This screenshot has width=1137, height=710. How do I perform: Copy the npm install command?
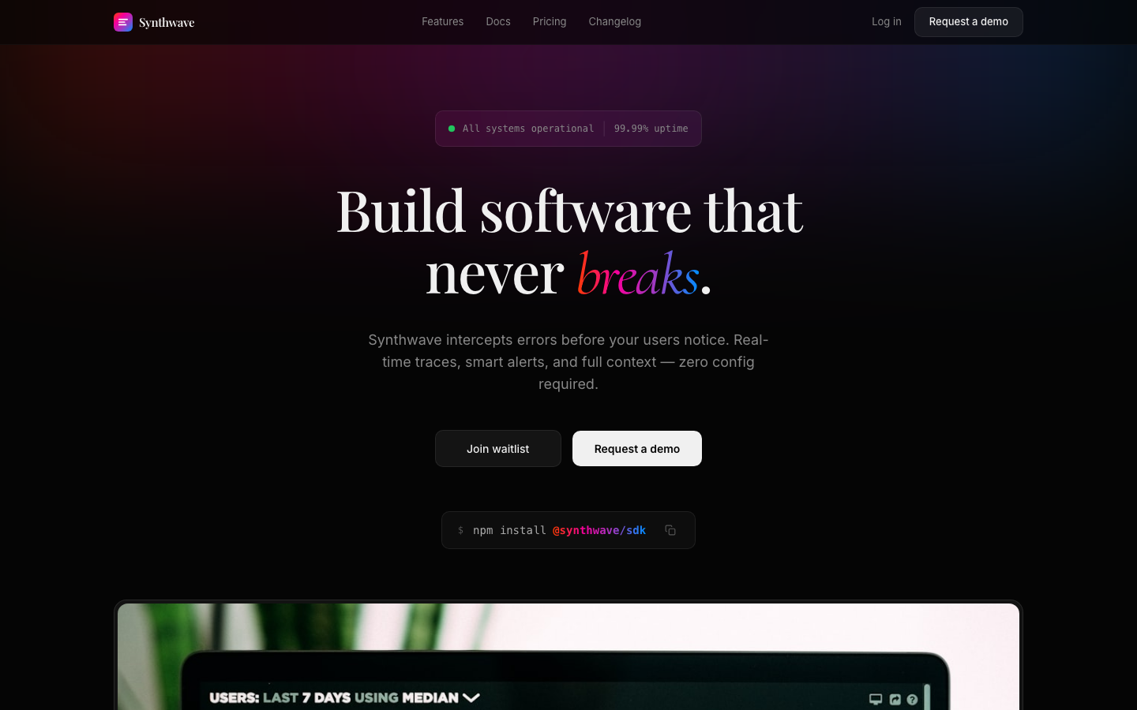(670, 530)
